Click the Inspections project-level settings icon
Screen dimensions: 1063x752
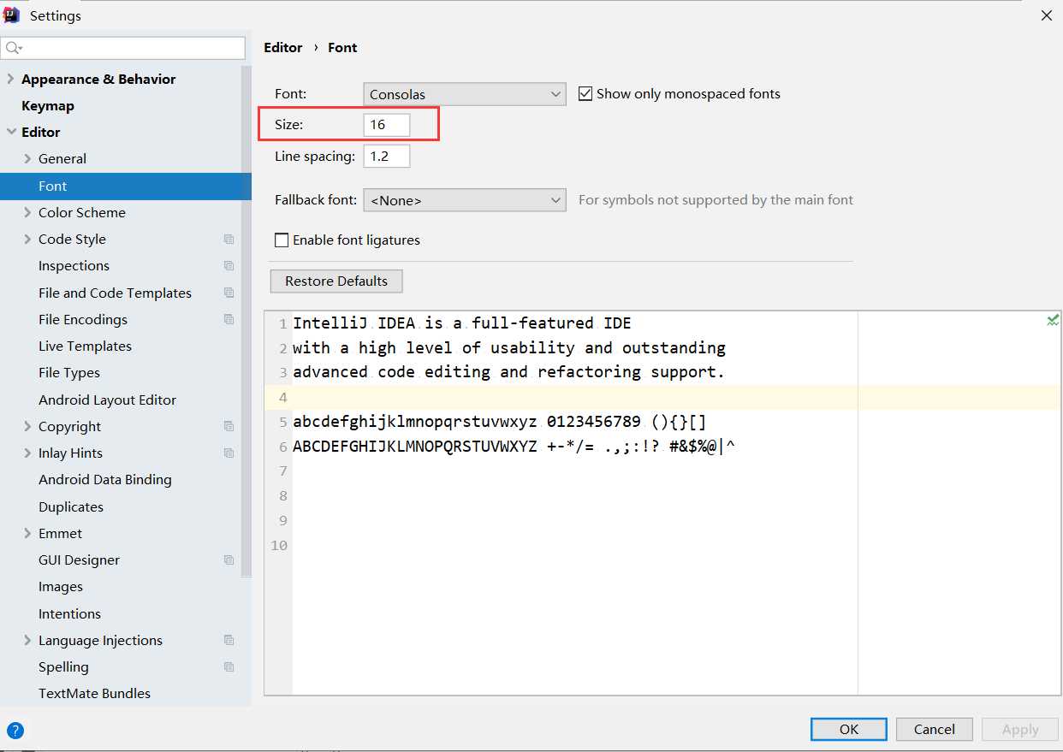click(229, 266)
